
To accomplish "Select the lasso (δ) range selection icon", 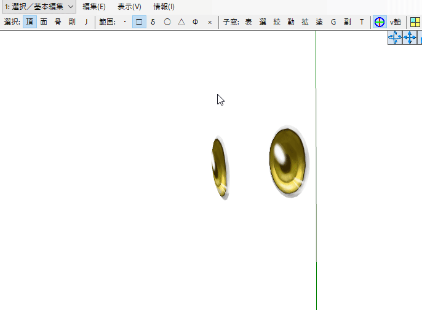I will (153, 22).
